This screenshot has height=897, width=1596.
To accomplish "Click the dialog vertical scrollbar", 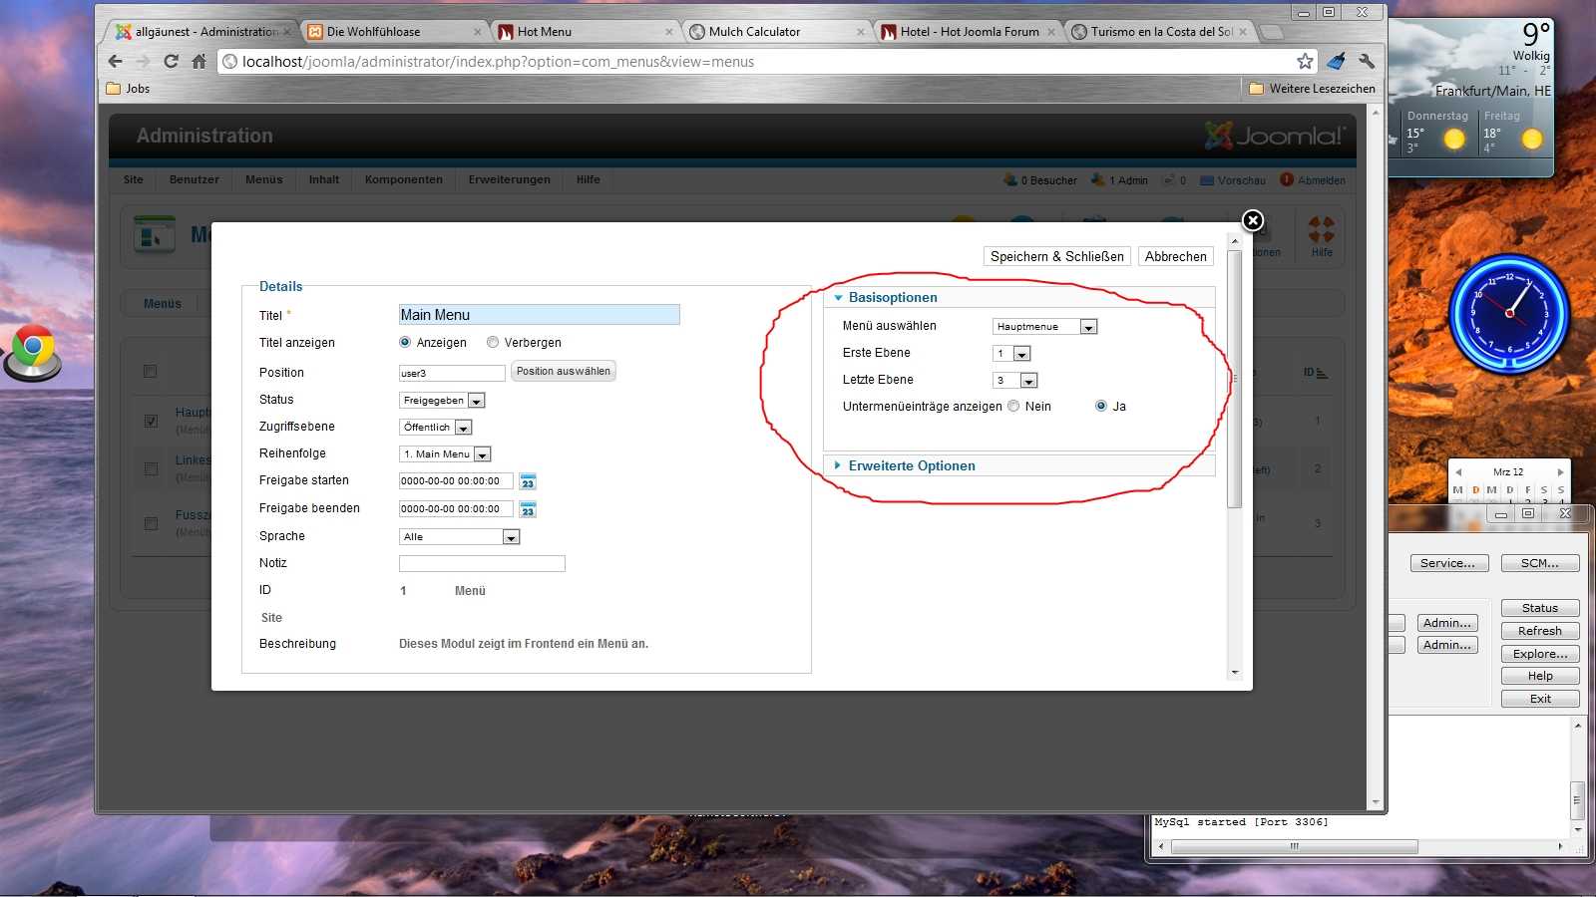I will point(1235,379).
